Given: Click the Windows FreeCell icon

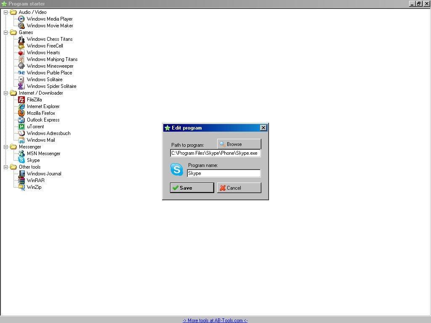Looking at the screenshot, I should (x=21, y=46).
